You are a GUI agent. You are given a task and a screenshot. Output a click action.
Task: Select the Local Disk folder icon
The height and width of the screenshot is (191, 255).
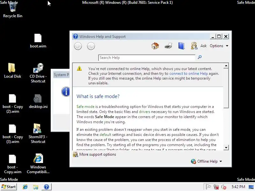12,70
